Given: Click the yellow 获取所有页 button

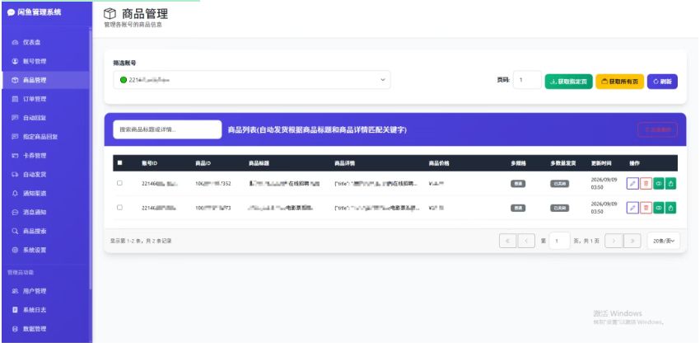Looking at the screenshot, I should [x=619, y=82].
